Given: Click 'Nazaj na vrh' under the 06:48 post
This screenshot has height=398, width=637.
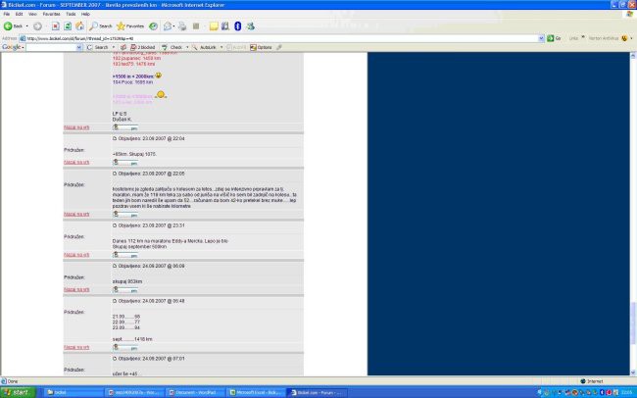Looking at the screenshot, I should click(x=76, y=348).
